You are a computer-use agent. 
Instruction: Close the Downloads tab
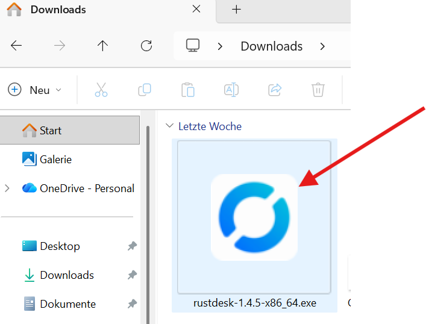click(x=196, y=10)
